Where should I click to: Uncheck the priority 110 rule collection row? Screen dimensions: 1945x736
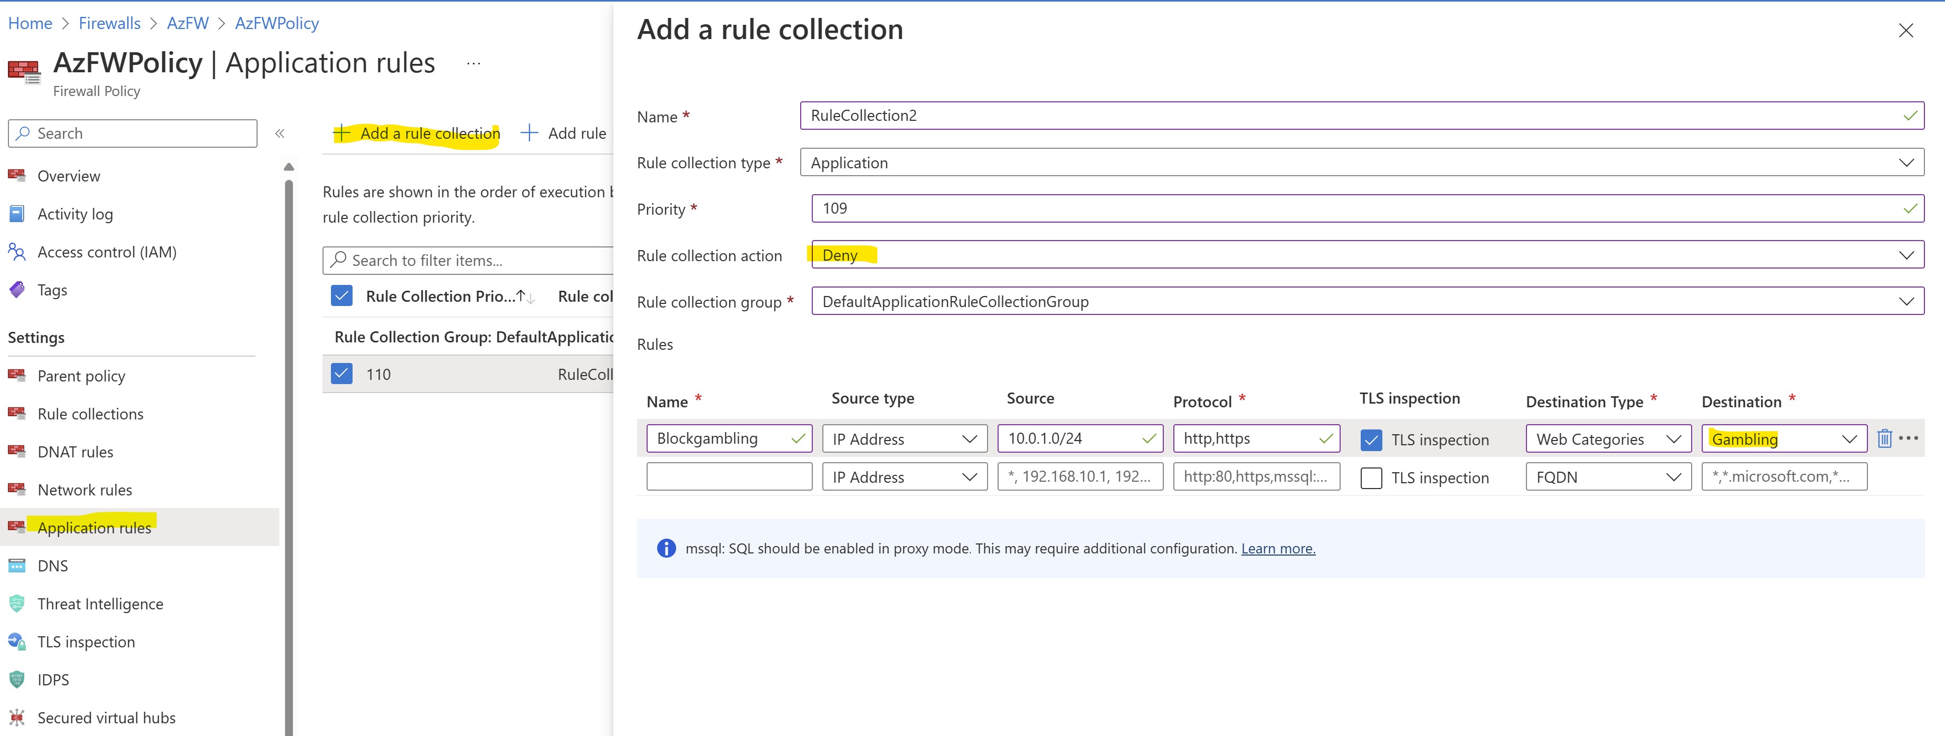point(342,375)
